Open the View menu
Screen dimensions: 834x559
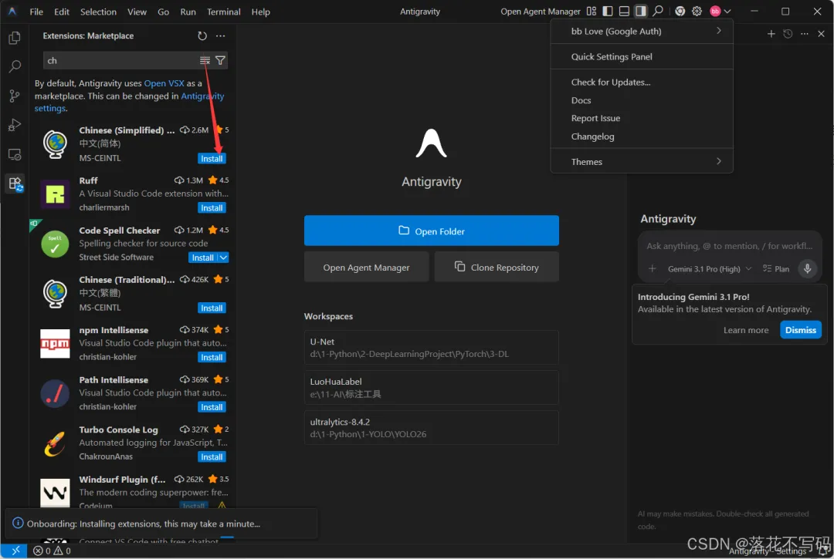(137, 11)
